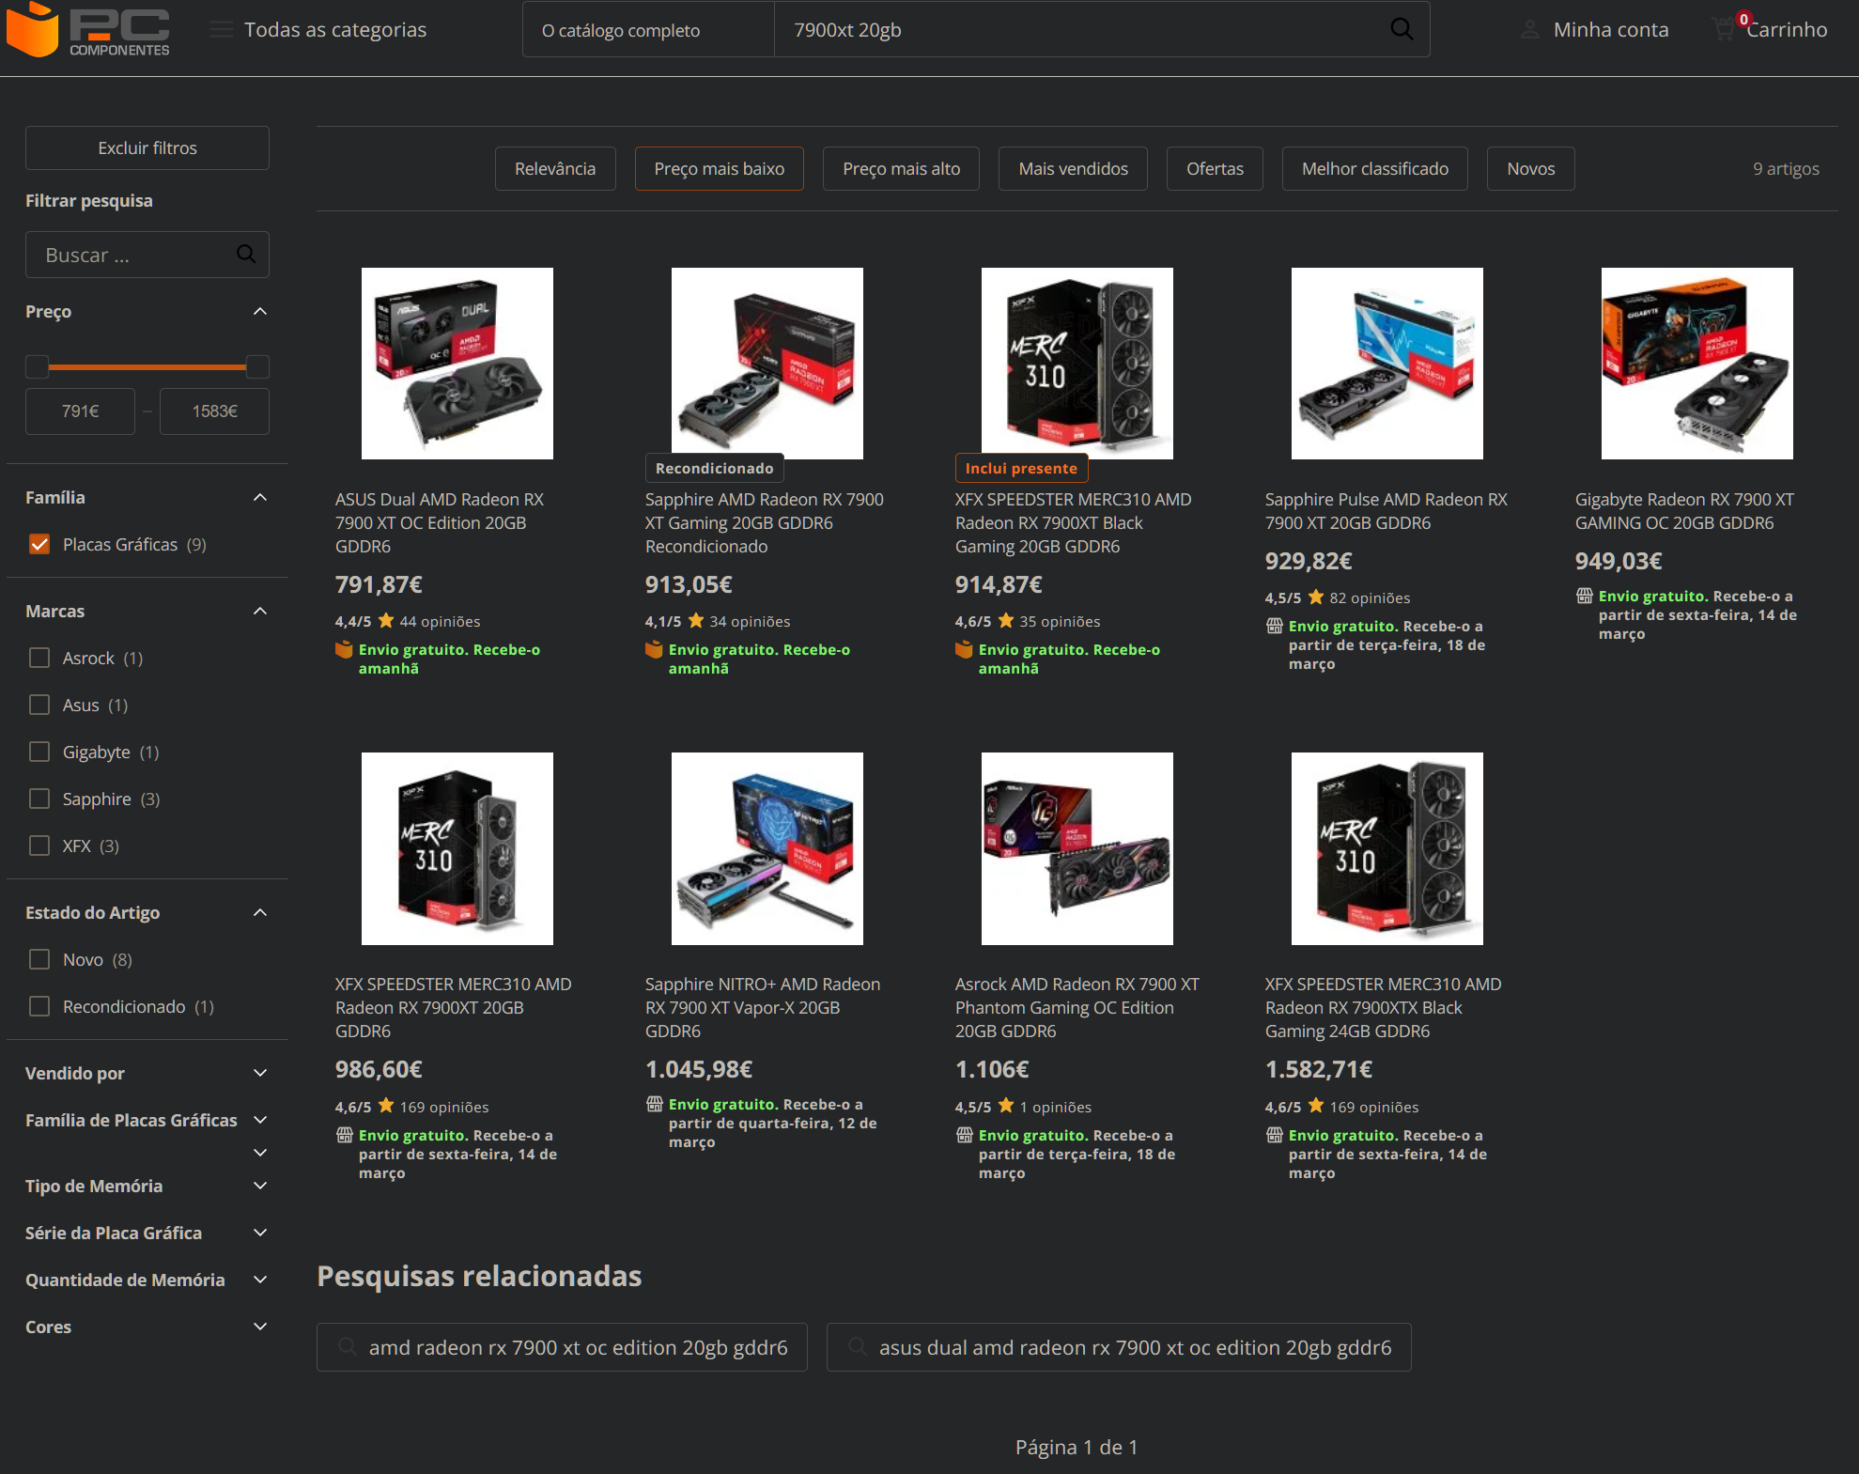Sort by Preço mais baixo
1859x1474 pixels.
click(x=719, y=168)
